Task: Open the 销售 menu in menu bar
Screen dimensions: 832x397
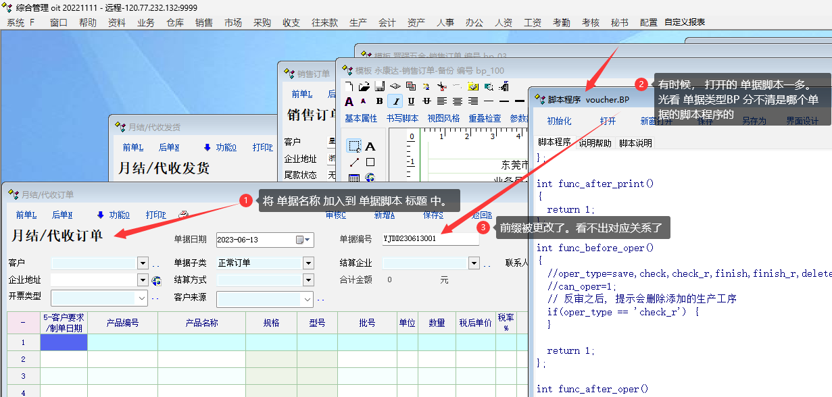Action: [x=204, y=22]
